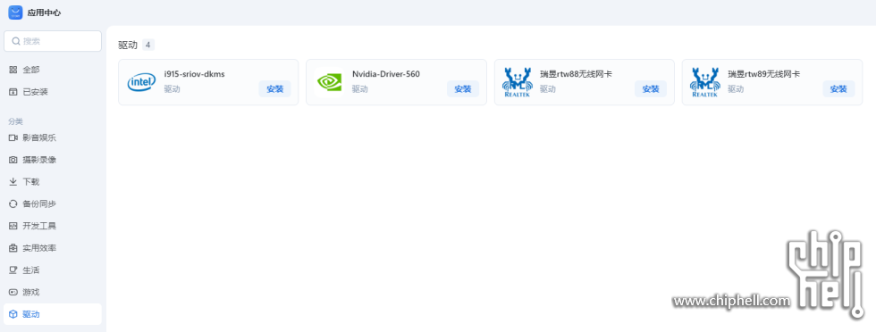
Task: Click the 驱动 cube icon
Action: (x=13, y=314)
